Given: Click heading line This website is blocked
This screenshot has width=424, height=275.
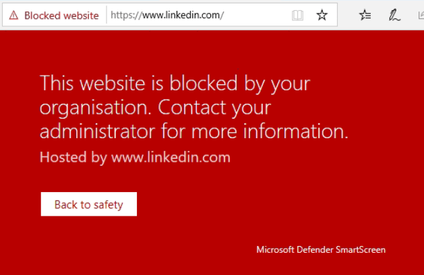Looking at the screenshot, I should [x=175, y=84].
